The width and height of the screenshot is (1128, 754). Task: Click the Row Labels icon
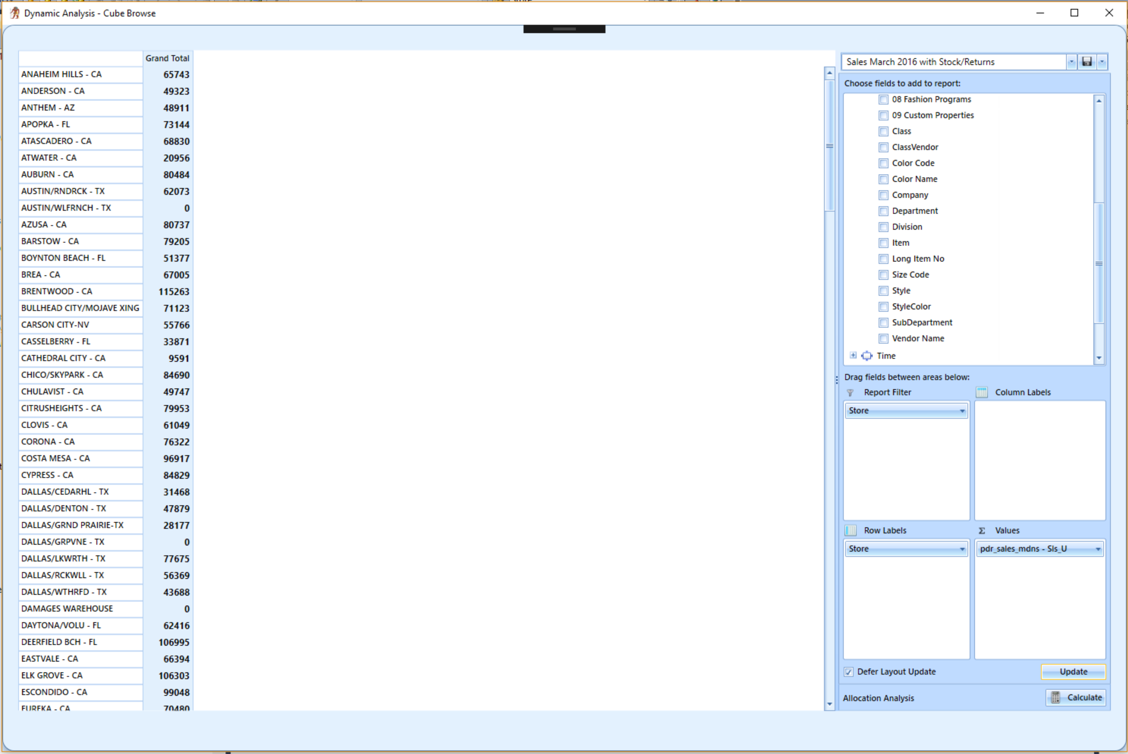click(851, 530)
